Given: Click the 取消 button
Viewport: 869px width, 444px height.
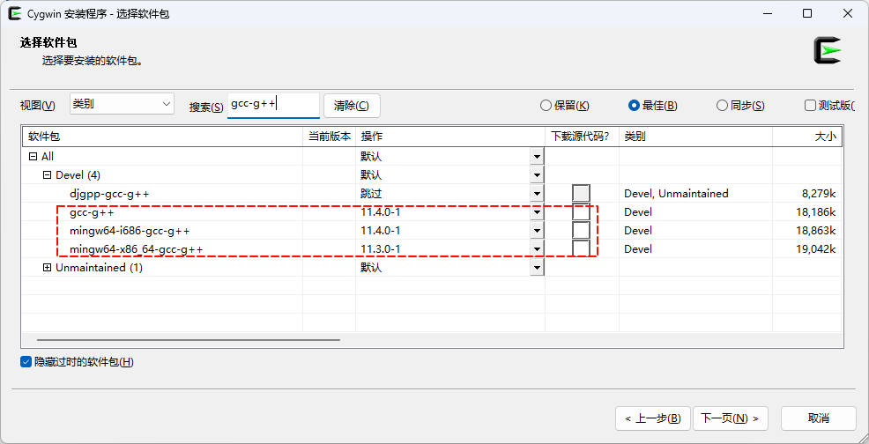Looking at the screenshot, I should pos(819,418).
